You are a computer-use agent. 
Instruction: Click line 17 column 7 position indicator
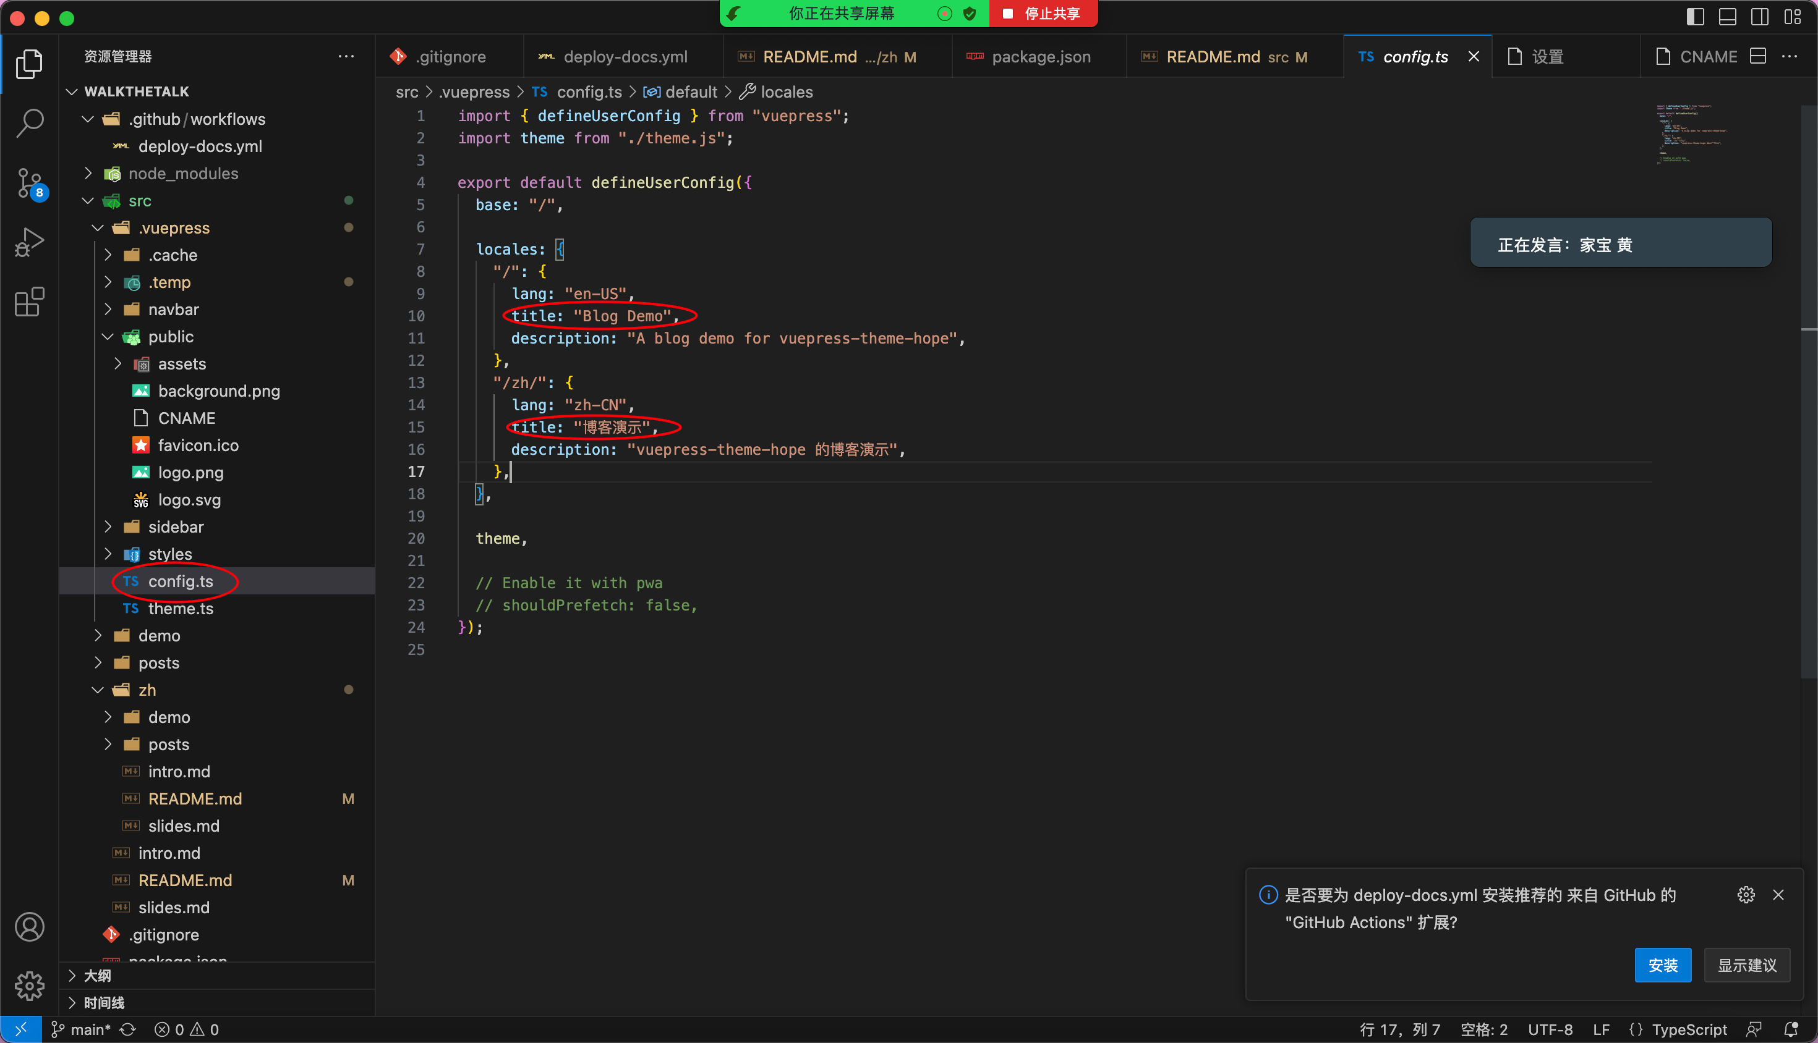click(x=1399, y=1029)
